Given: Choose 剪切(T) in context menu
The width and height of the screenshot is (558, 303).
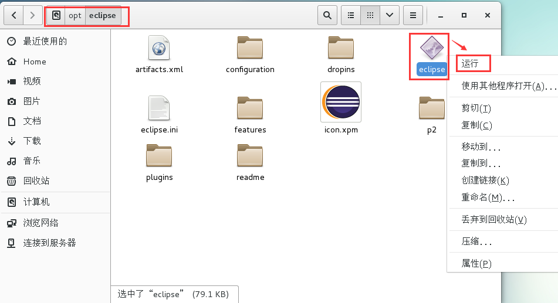Looking at the screenshot, I should [x=502, y=108].
